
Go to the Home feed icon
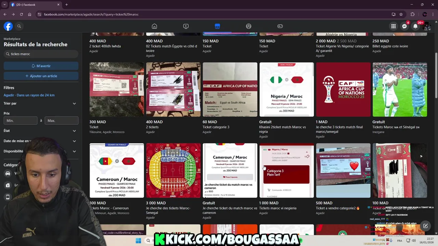[154, 26]
